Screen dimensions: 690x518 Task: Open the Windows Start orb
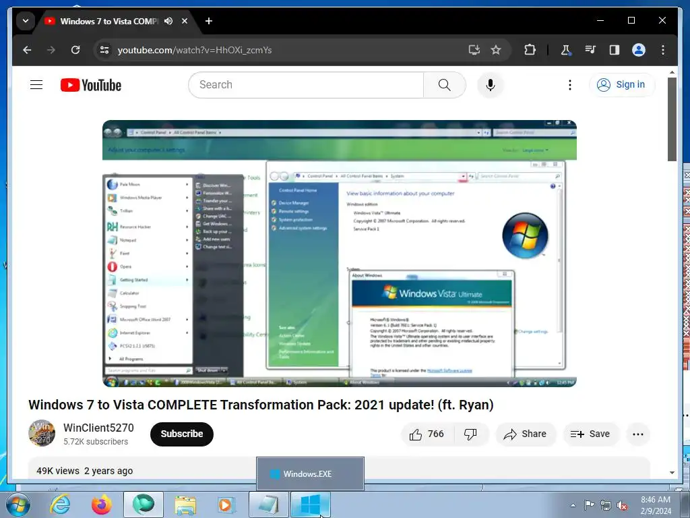pyautogui.click(x=18, y=505)
